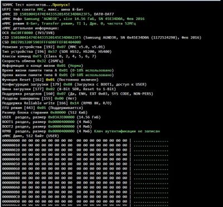Select '(8-Bit SDR, Reset to 1-Bit)' text
This screenshot has height=207, width=223.
tap(87, 89)
